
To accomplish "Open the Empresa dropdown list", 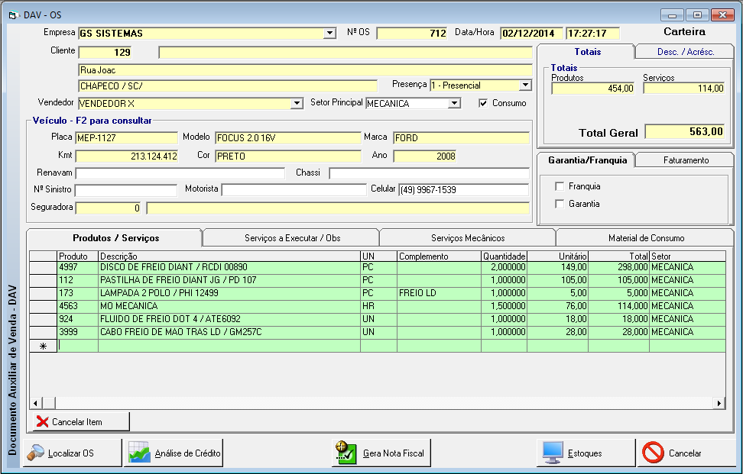I will point(329,34).
